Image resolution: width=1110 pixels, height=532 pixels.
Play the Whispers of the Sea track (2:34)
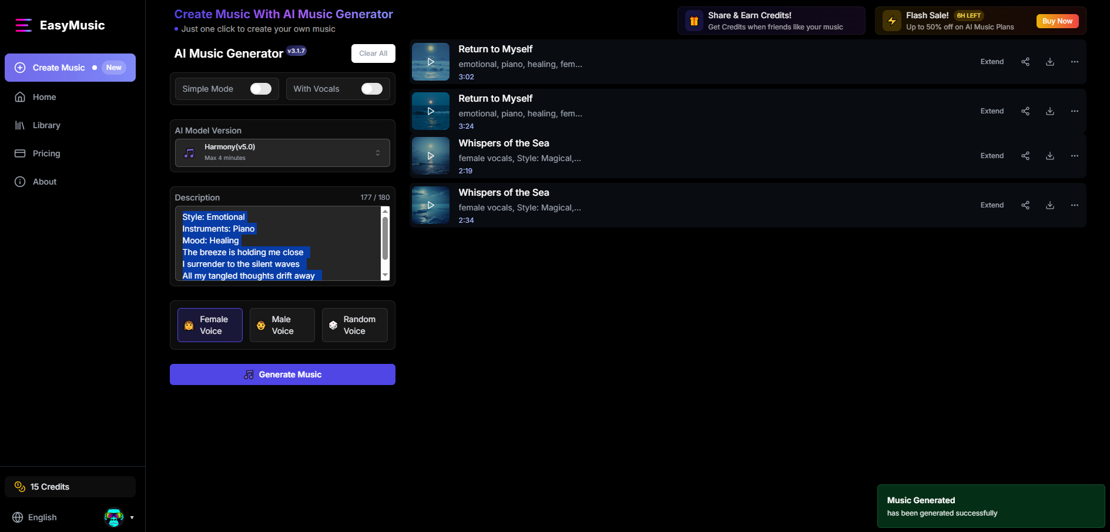tap(431, 205)
